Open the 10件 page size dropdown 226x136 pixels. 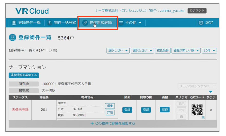click(209, 51)
